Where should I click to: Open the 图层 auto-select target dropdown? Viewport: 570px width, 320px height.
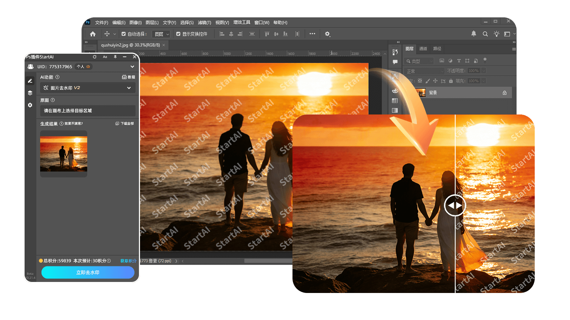click(x=162, y=34)
